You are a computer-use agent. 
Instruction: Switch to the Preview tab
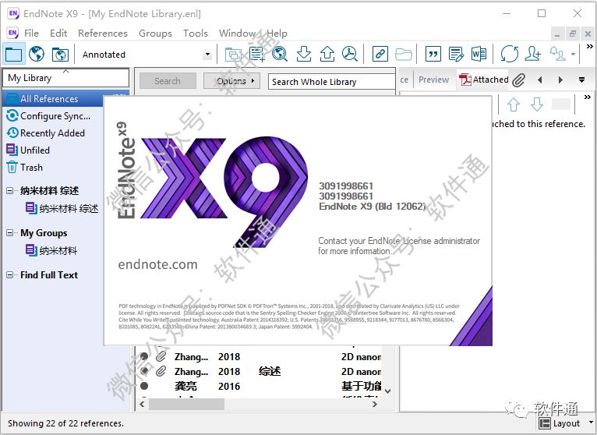[x=433, y=80]
